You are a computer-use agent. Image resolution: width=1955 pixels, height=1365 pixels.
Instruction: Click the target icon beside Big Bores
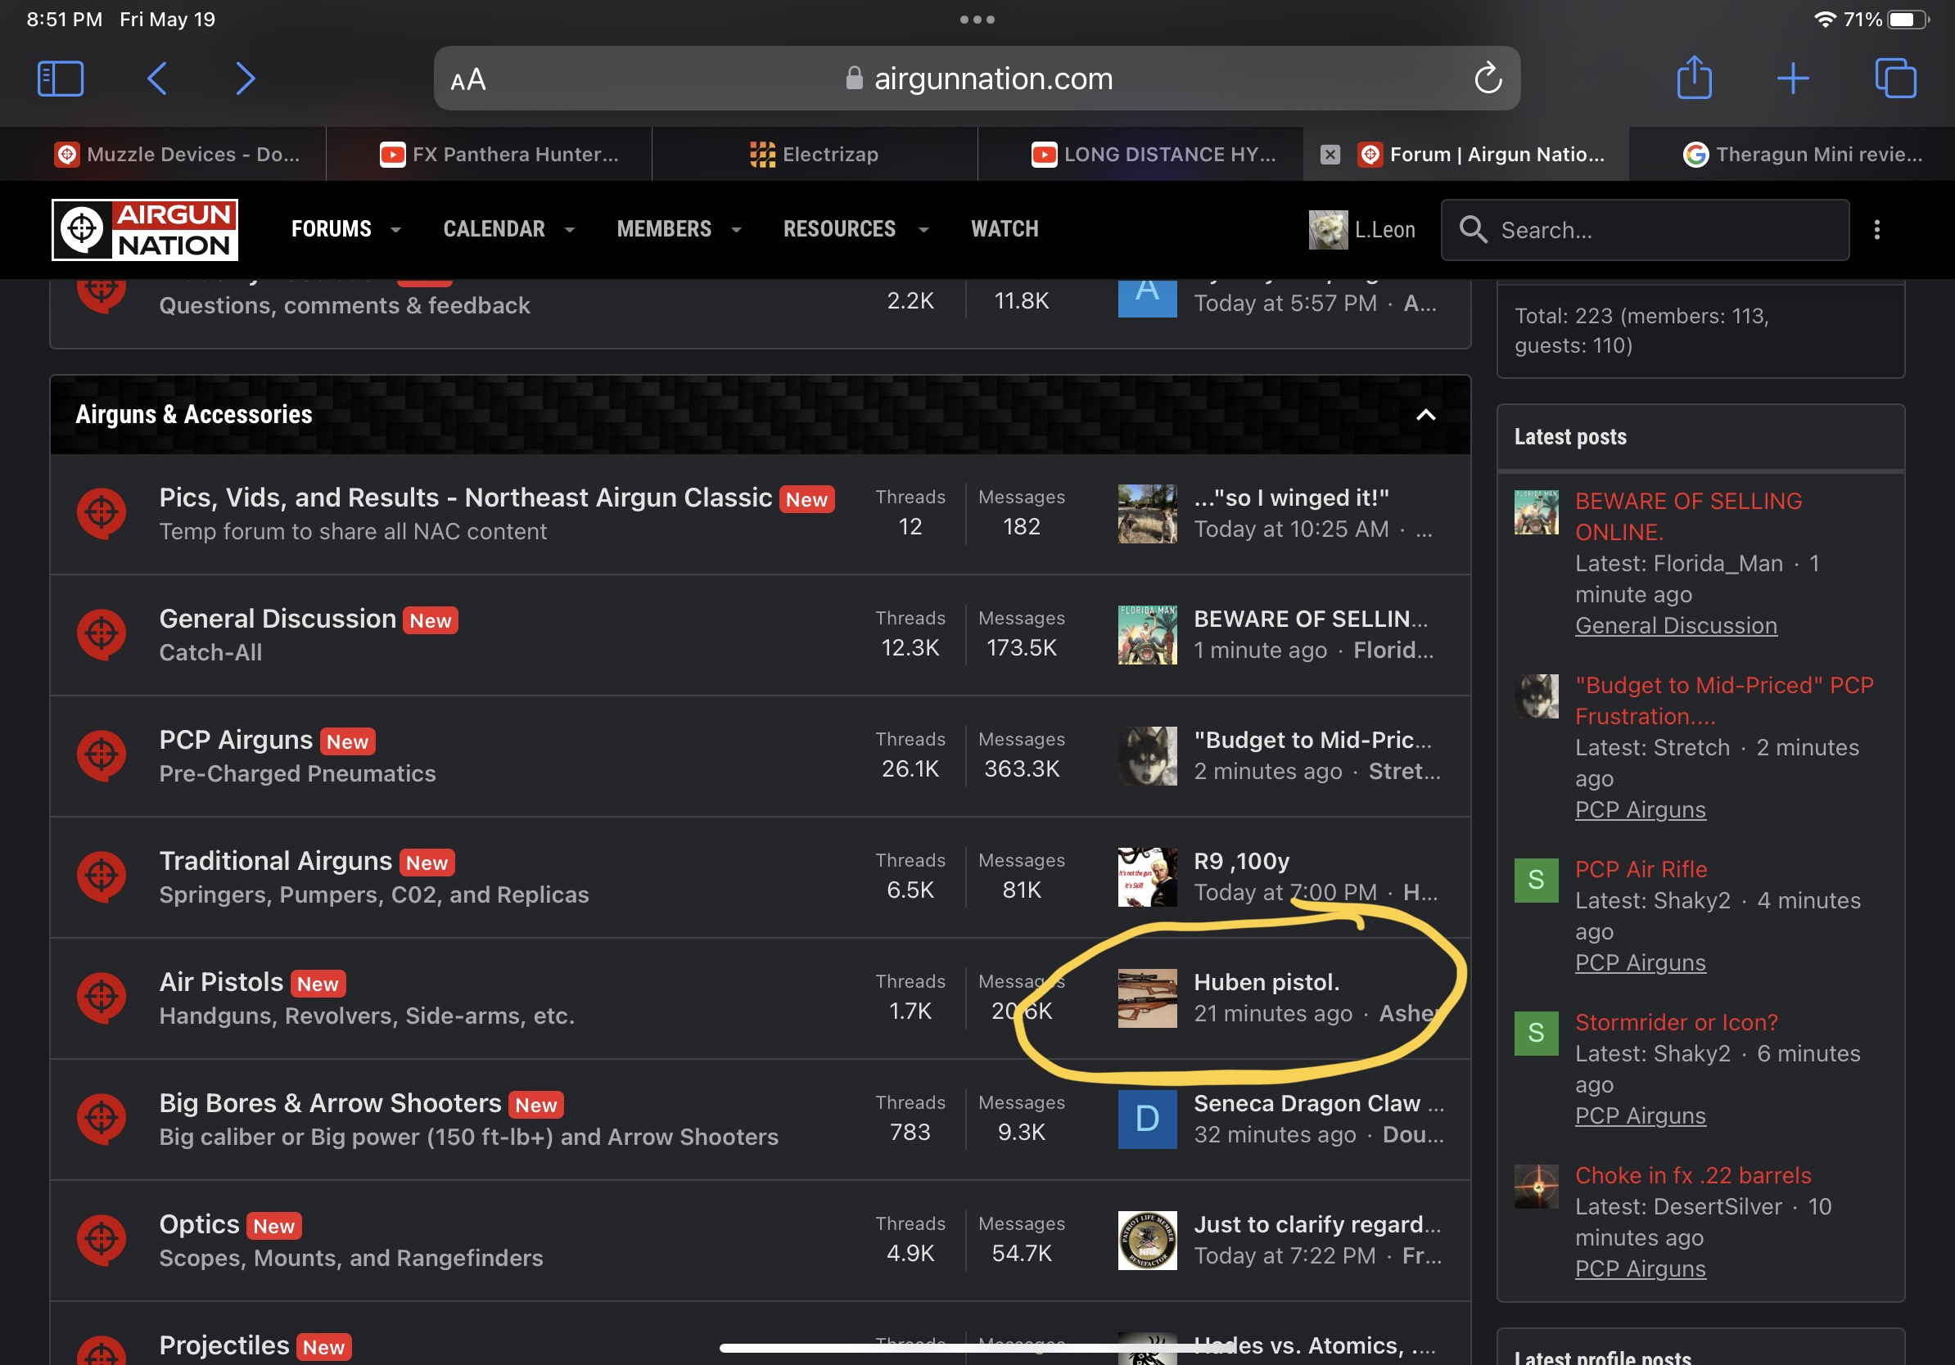[102, 1118]
